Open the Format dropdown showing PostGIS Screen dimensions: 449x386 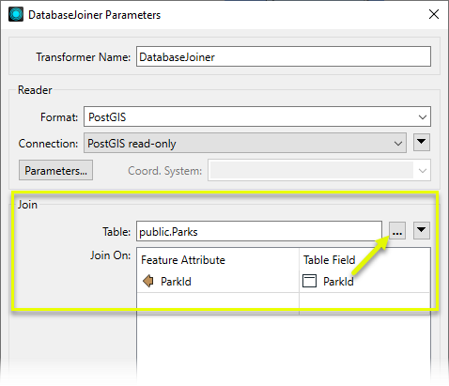(257, 116)
